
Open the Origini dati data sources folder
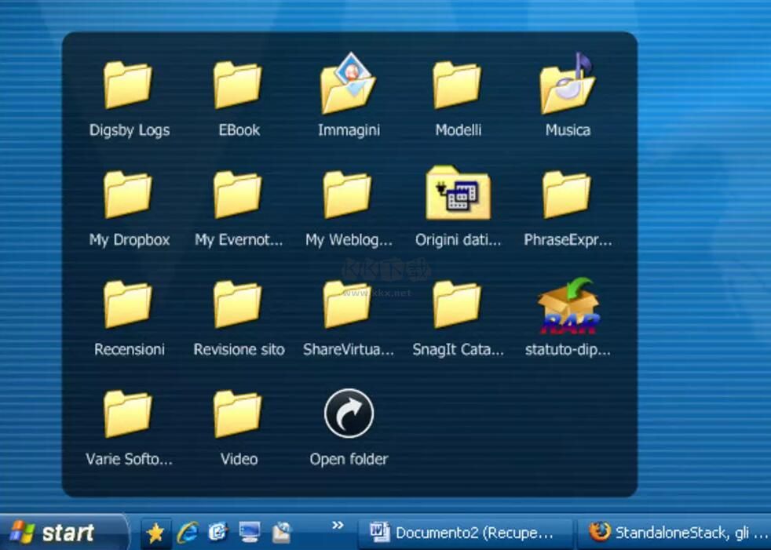coord(458,195)
